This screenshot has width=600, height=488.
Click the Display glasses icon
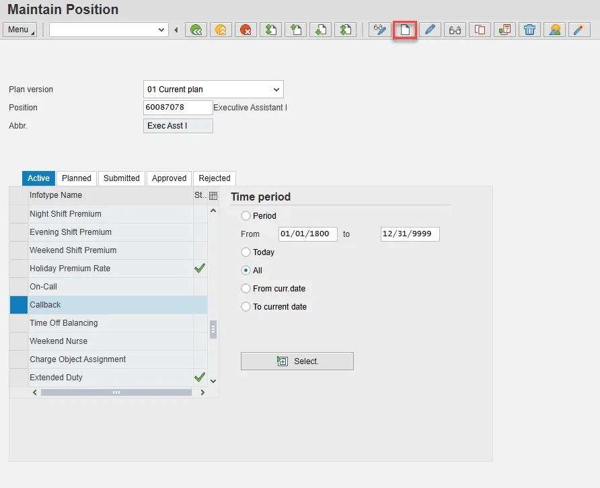[455, 30]
